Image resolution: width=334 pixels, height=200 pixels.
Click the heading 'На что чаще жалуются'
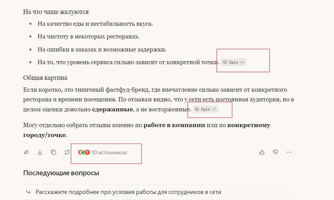click(x=56, y=12)
